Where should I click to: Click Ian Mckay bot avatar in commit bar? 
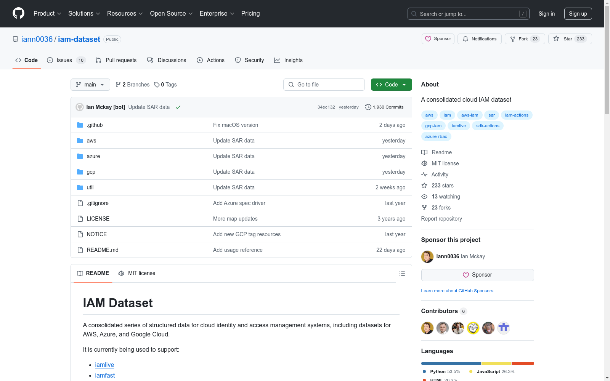(x=80, y=107)
